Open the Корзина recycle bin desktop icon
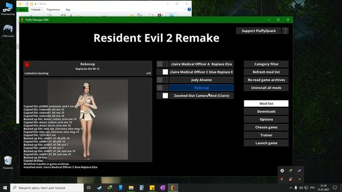 tap(8, 163)
